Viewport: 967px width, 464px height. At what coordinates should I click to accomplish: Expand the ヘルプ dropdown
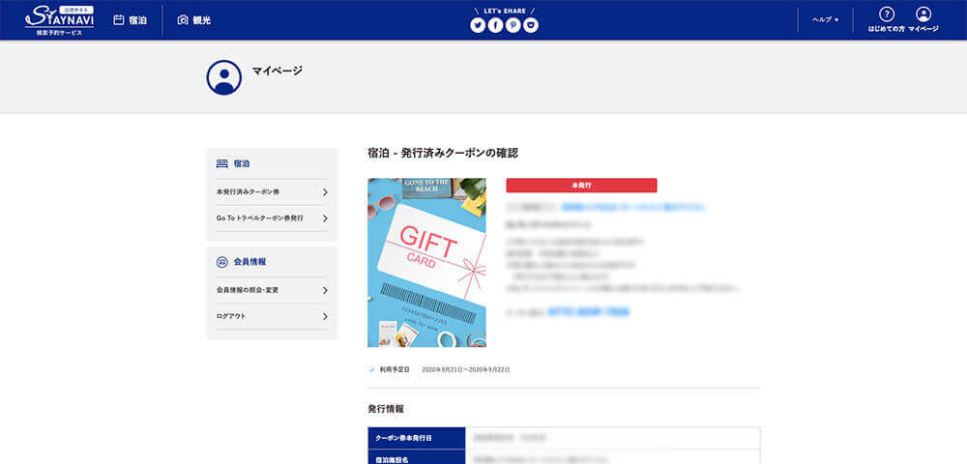pos(825,19)
